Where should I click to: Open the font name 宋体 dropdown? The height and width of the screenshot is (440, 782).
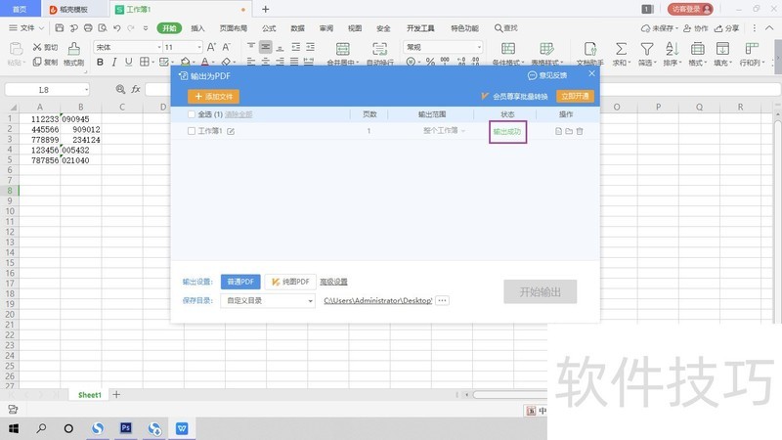tap(159, 47)
